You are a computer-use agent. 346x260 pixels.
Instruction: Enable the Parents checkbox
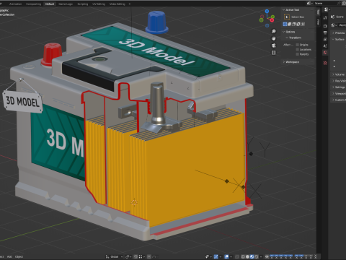click(298, 54)
